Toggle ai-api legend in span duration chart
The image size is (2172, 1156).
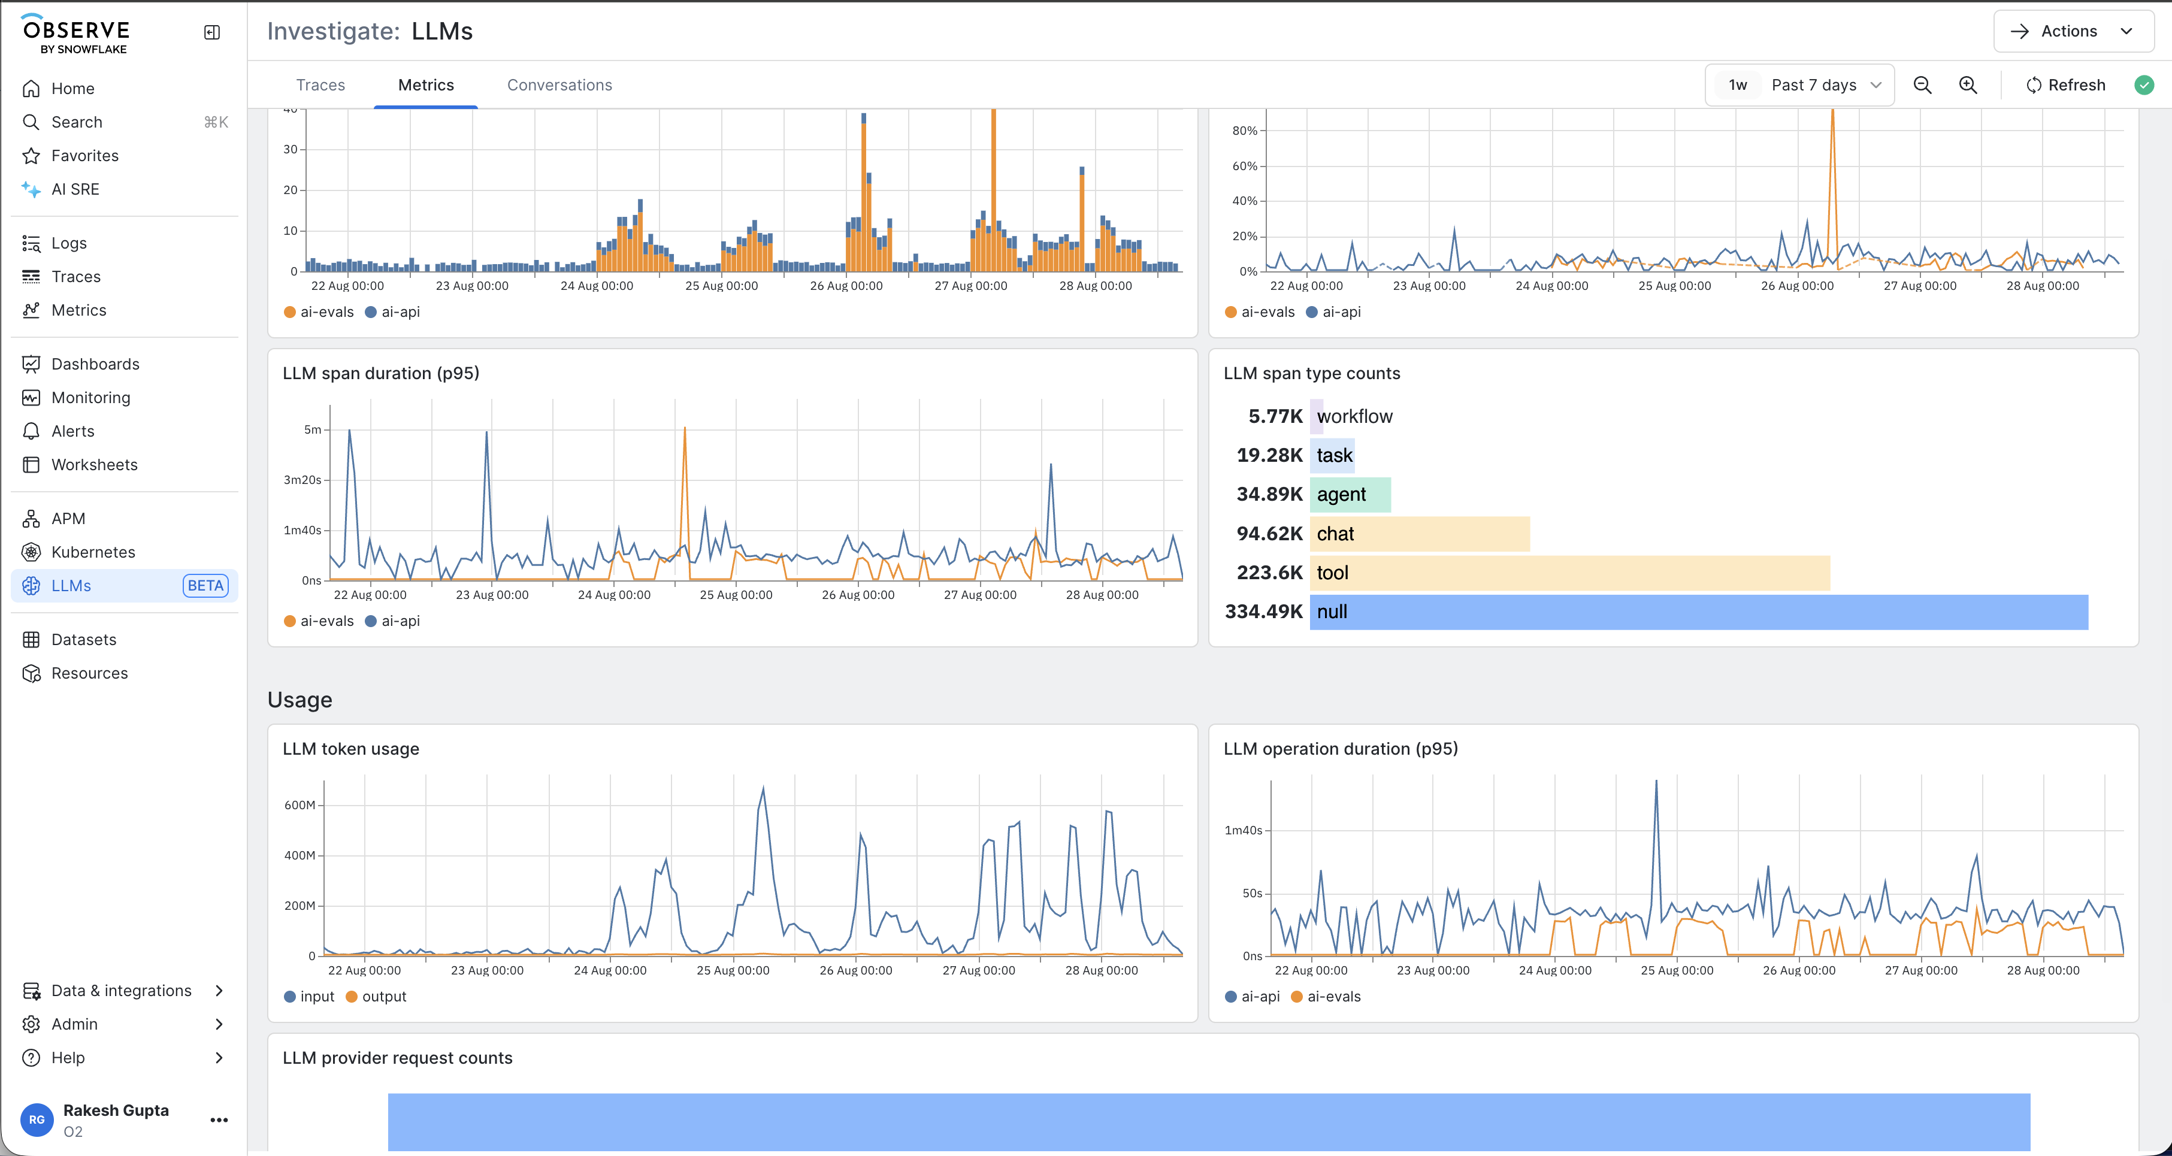pos(392,621)
